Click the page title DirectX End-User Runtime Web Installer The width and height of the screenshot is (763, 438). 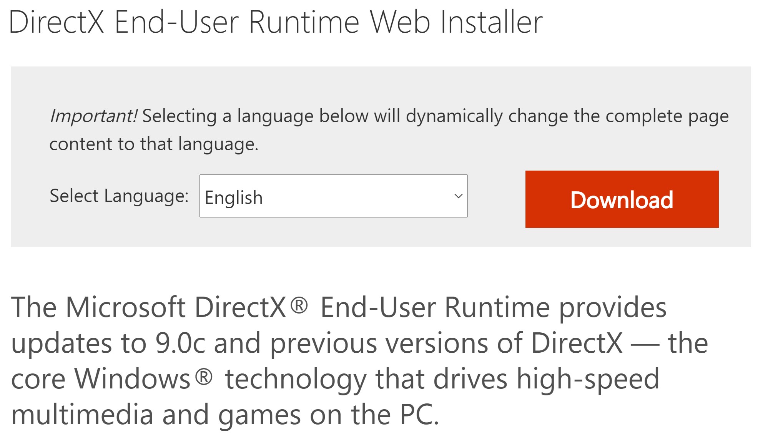coord(276,22)
